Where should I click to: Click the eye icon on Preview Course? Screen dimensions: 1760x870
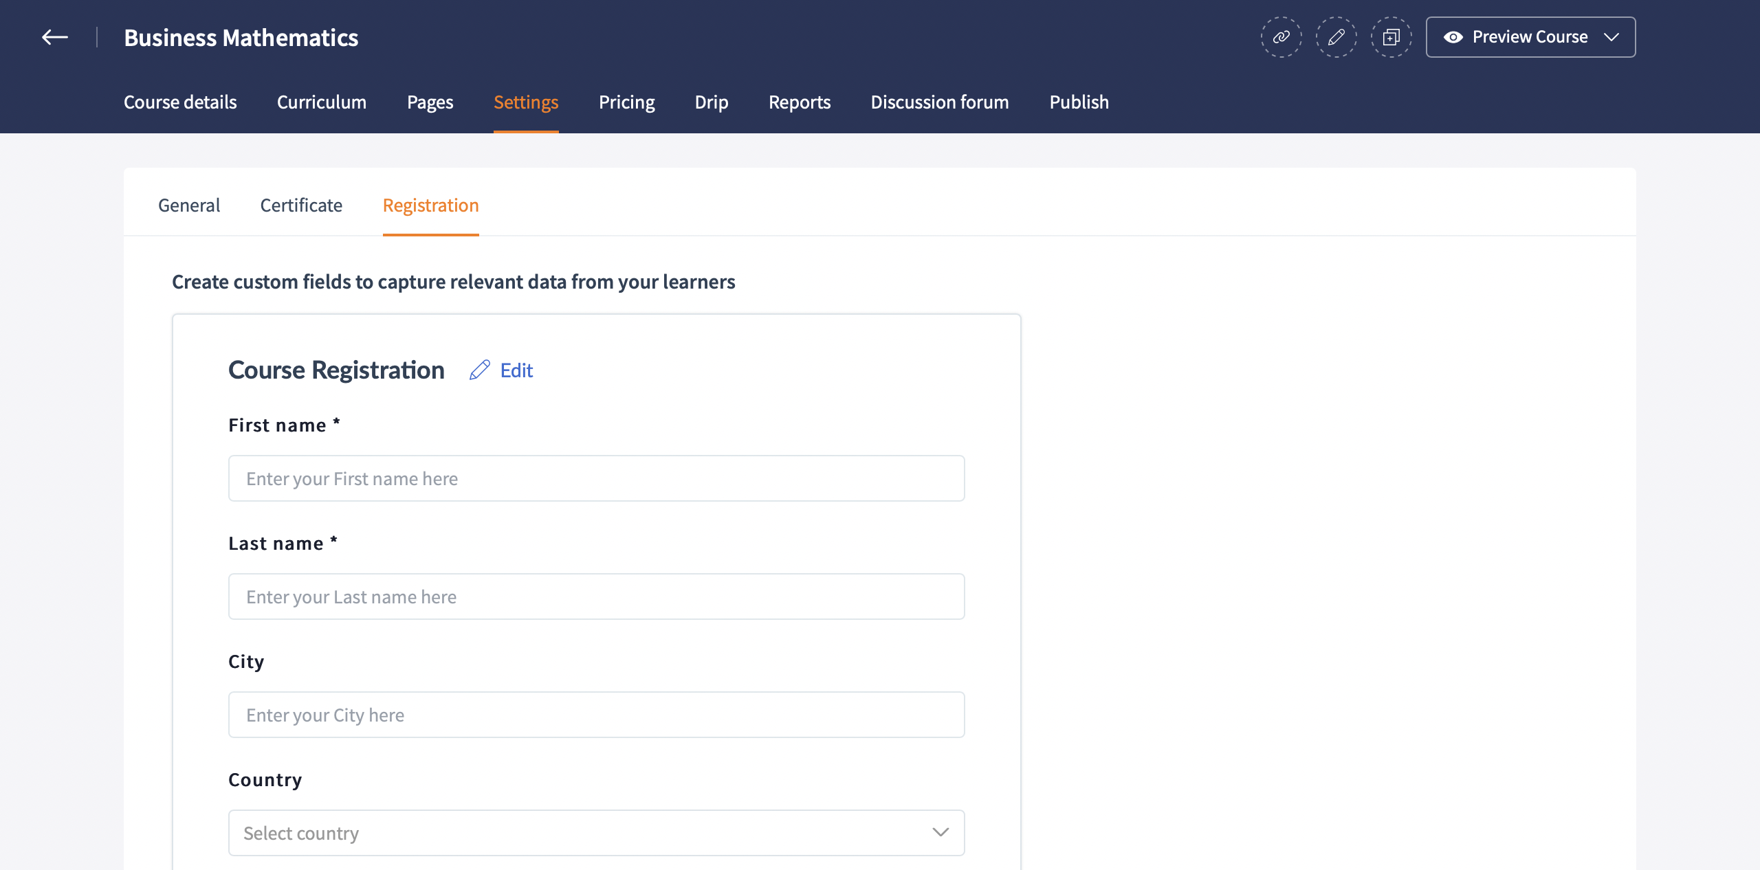(1453, 37)
